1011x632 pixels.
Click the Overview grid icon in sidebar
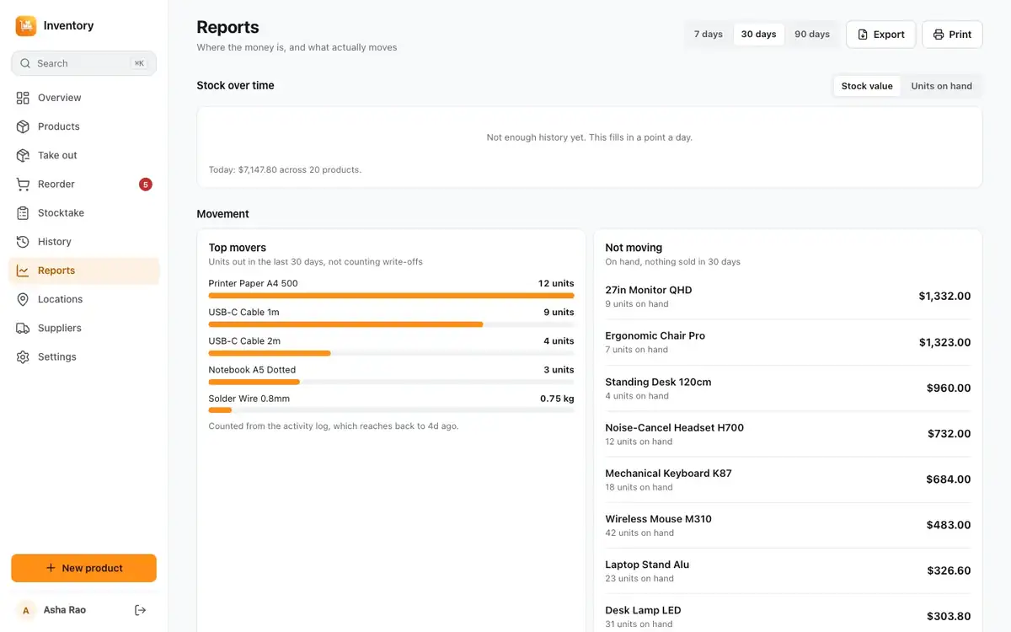pos(23,98)
